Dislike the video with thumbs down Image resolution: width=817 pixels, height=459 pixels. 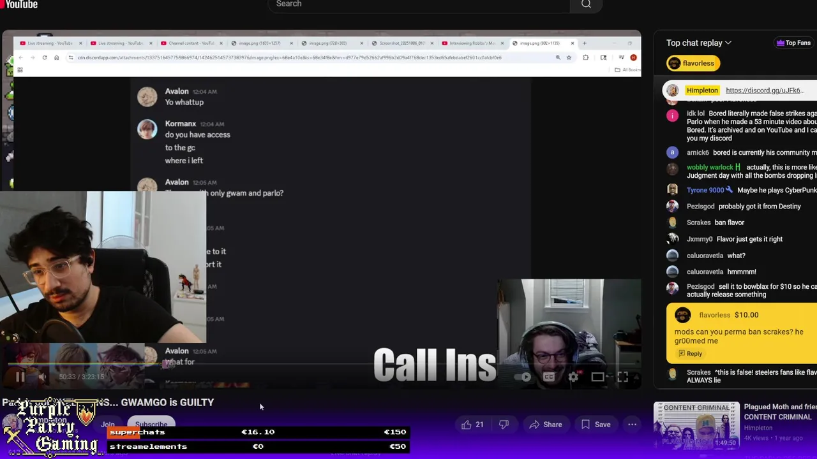point(504,425)
